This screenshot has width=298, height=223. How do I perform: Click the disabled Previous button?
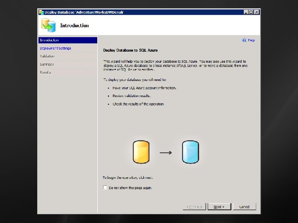(x=194, y=207)
